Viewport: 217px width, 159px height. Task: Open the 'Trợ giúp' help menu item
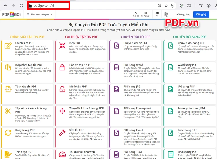145,14
